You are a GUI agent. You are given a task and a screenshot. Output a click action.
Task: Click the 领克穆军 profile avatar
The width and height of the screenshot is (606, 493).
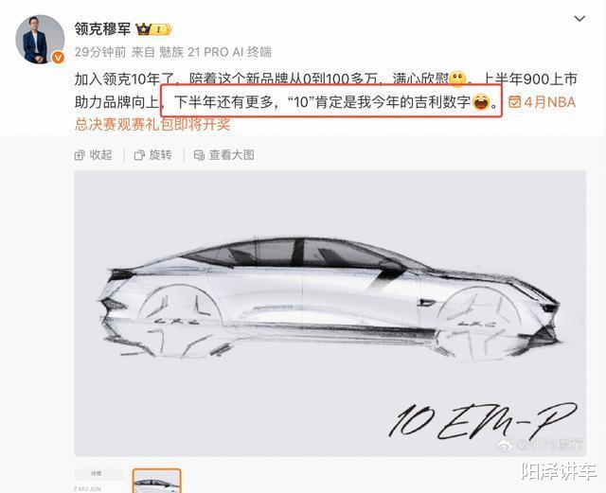tap(40, 40)
